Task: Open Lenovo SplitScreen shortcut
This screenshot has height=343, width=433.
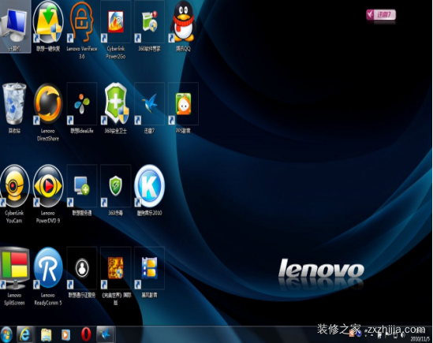Action: (x=14, y=276)
